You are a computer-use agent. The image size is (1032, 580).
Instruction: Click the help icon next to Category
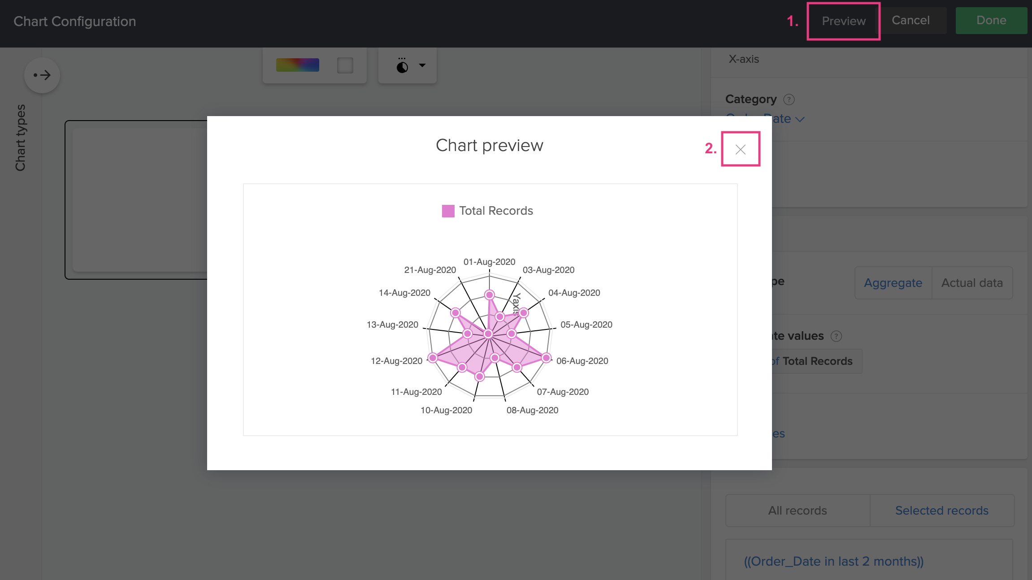pyautogui.click(x=789, y=99)
